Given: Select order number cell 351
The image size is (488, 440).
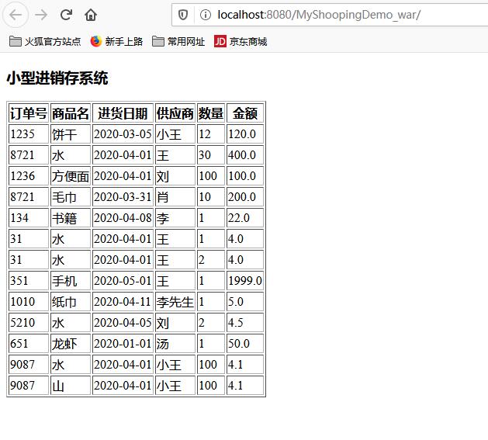Looking at the screenshot, I should pos(29,280).
